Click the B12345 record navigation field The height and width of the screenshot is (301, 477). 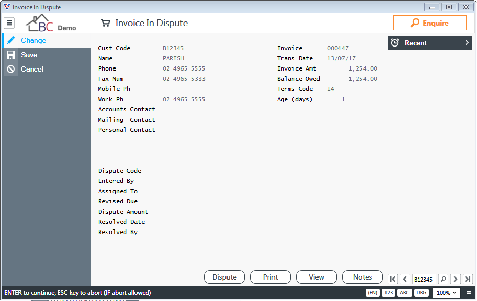(x=424, y=279)
